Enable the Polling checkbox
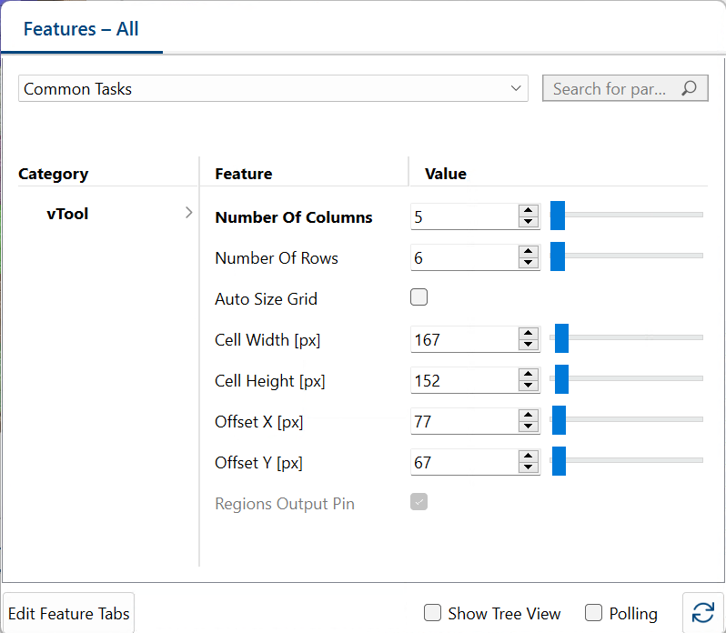The height and width of the screenshot is (633, 726). point(594,613)
